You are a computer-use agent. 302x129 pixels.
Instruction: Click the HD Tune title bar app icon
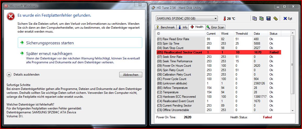pos(153,8)
